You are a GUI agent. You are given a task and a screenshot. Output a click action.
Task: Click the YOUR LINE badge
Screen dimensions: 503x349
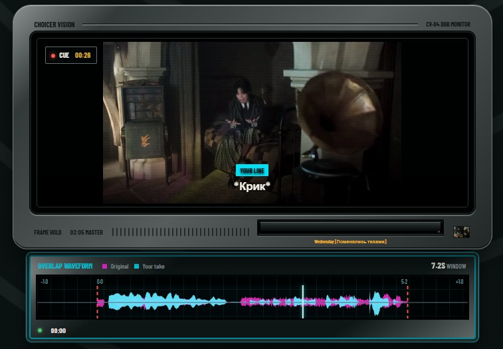(252, 170)
